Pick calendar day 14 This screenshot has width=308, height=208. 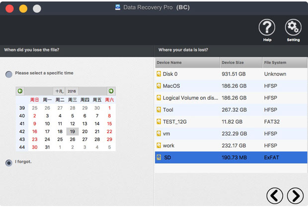point(97,124)
